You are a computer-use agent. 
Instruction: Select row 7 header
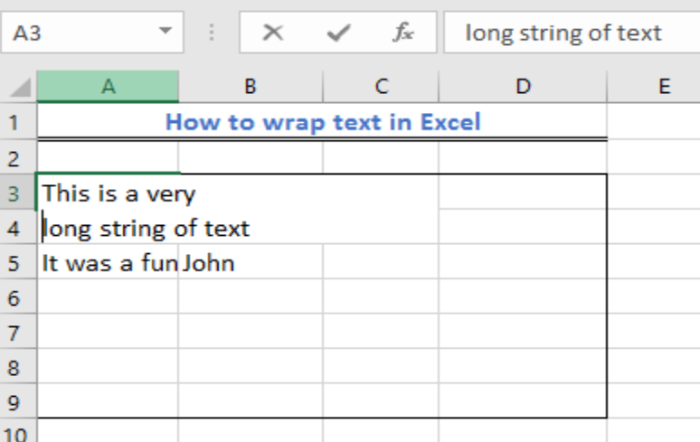[18, 332]
